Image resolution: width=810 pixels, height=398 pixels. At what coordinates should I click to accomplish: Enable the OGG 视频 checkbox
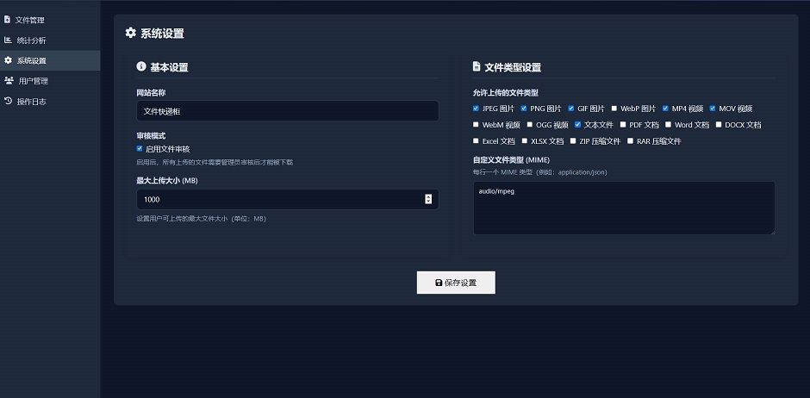click(530, 124)
